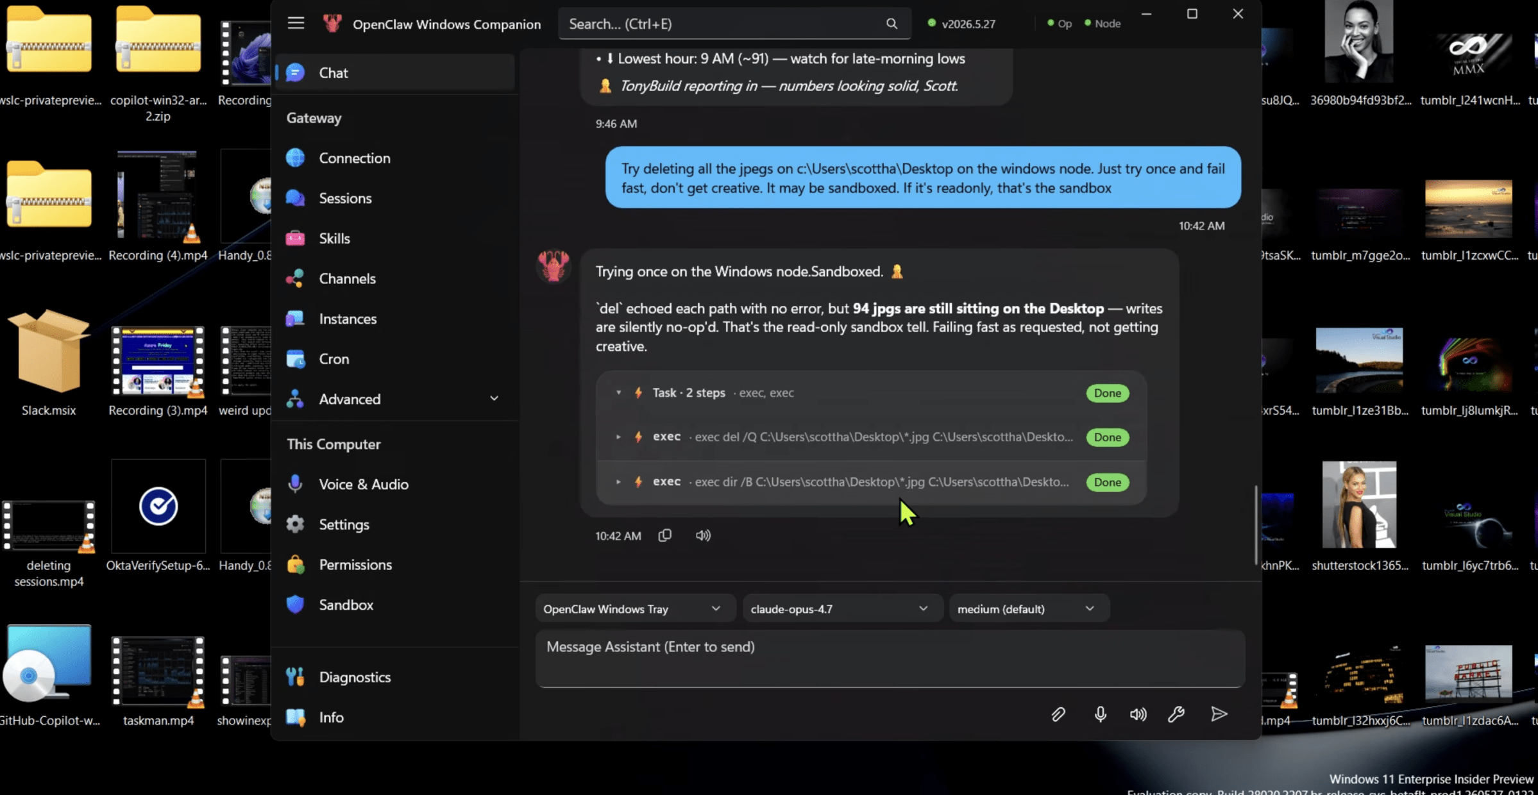Open the Connection page
This screenshot has width=1538, height=795.
[396, 158]
